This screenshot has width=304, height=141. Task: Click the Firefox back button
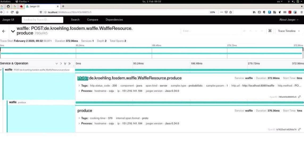pyautogui.click(x=2, y=12)
